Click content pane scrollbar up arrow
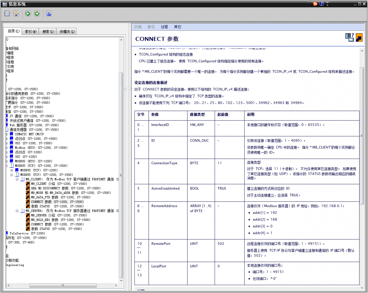Image resolution: width=368 pixels, height=293 pixels. (362, 50)
